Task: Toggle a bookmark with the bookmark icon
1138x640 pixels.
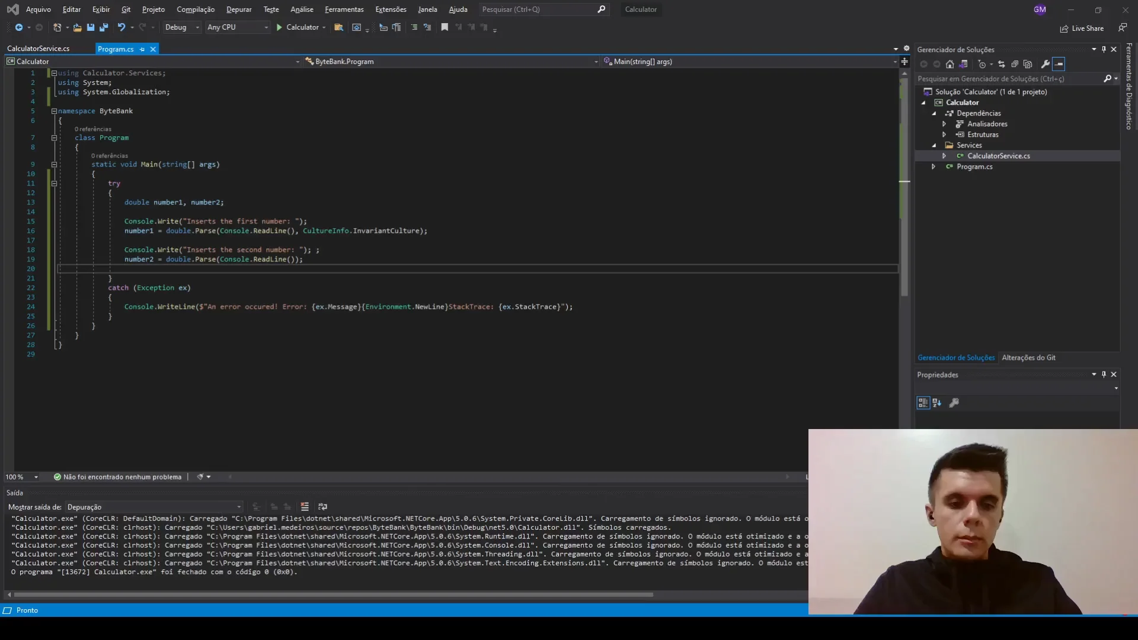Action: [445, 27]
